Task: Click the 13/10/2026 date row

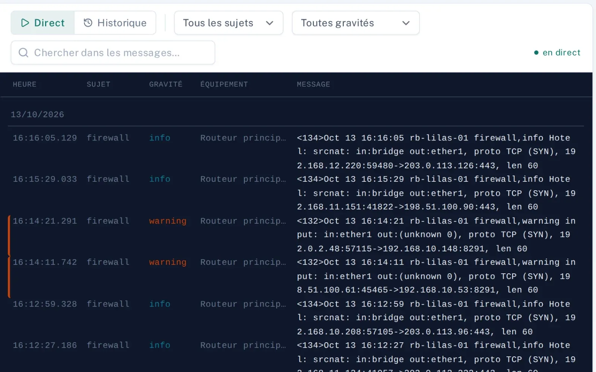Action: pos(37,114)
